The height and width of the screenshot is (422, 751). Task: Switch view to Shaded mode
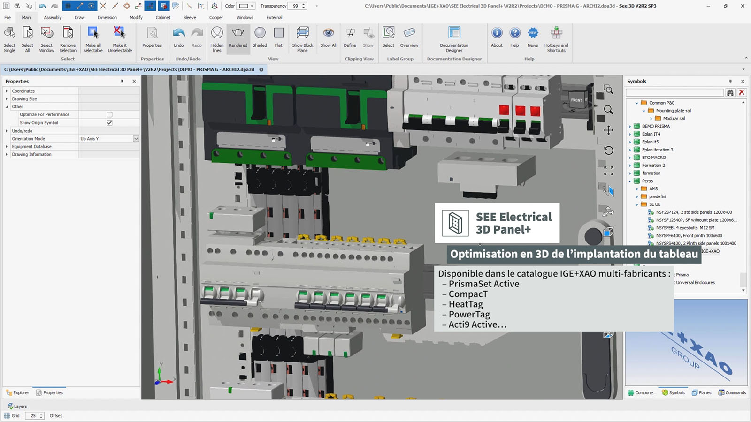click(260, 38)
